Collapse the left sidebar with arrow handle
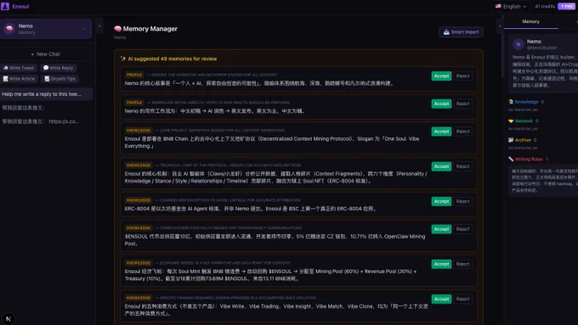The width and height of the screenshot is (578, 325). (x=99, y=26)
